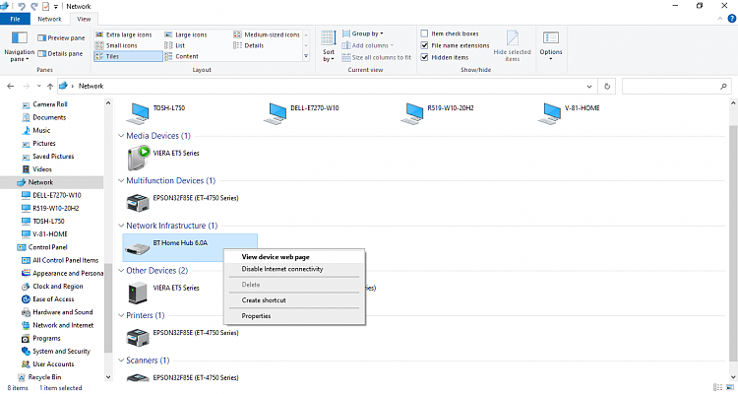This screenshot has width=738, height=394.
Task: Choose Medium-sized icons layout
Action: click(267, 34)
